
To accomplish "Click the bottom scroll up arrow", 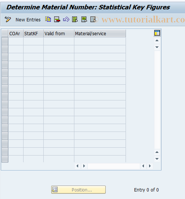I will click(x=157, y=152).
